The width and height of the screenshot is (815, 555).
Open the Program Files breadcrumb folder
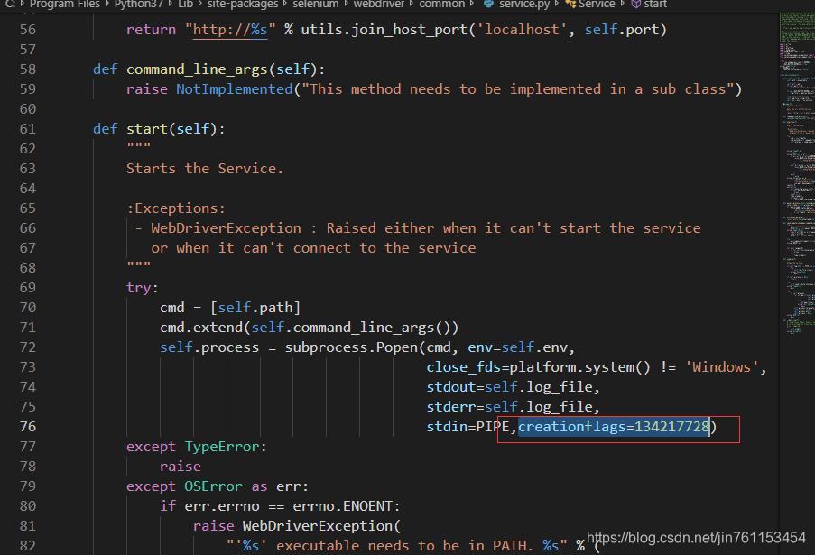pos(64,4)
